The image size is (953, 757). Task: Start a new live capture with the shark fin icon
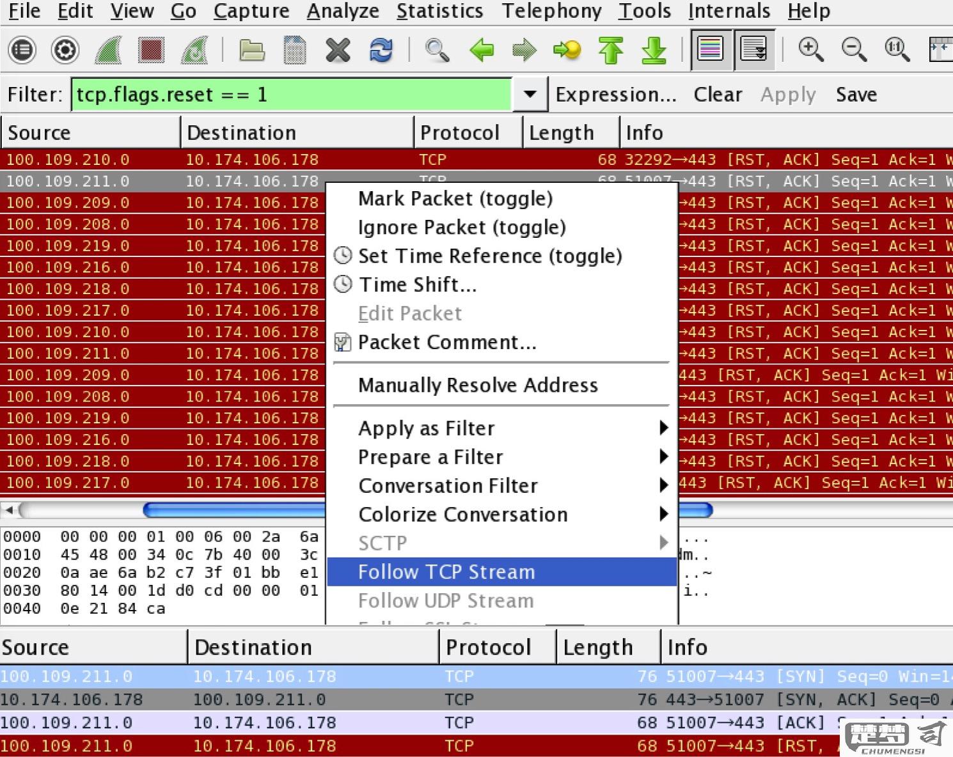pyautogui.click(x=108, y=50)
